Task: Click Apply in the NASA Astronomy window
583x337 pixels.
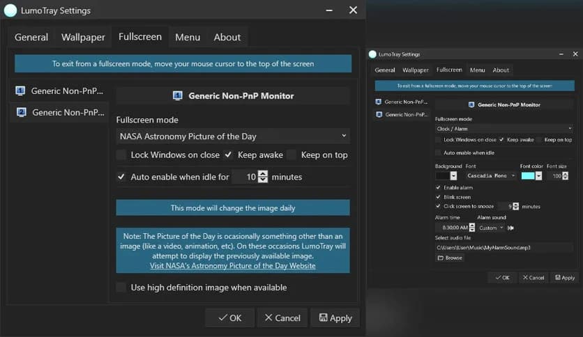Action: tap(335, 318)
